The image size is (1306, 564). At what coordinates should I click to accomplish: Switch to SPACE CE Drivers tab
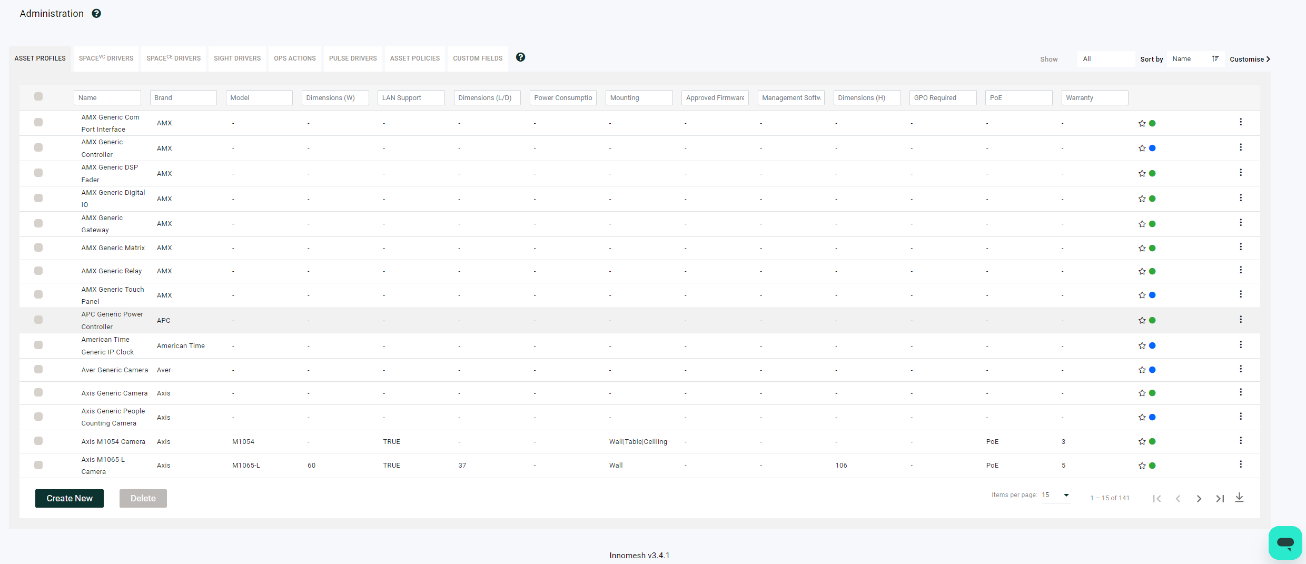[x=173, y=58]
